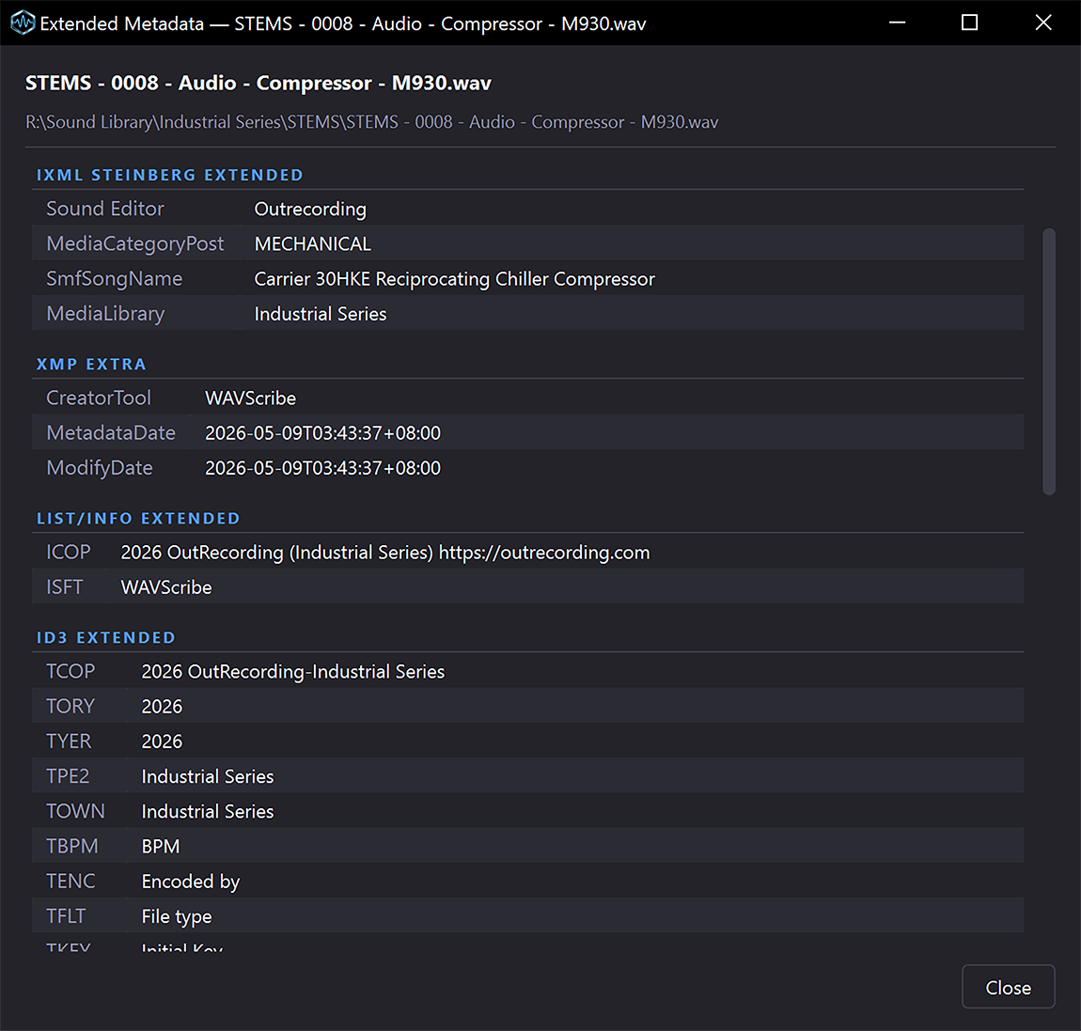Click the ISFT field label

click(64, 587)
